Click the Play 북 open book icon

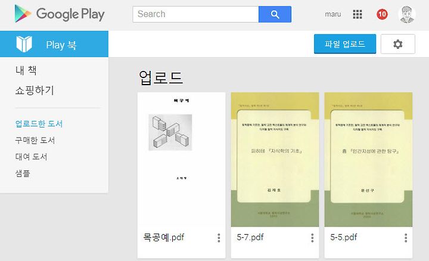pos(24,44)
